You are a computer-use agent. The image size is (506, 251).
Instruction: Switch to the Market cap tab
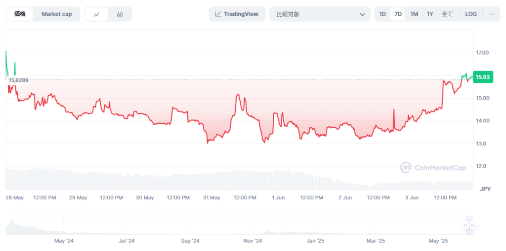[56, 14]
